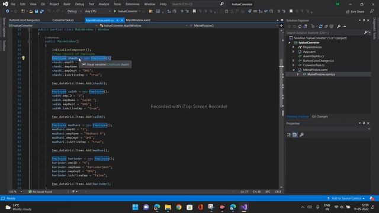Screen dimensions: 379x213
Task: Click the notifications bell in status bar
Action: (372, 198)
